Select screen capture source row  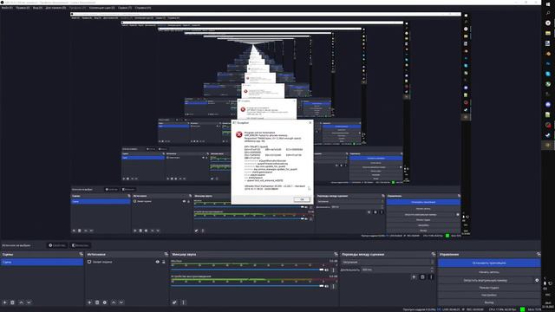127,262
